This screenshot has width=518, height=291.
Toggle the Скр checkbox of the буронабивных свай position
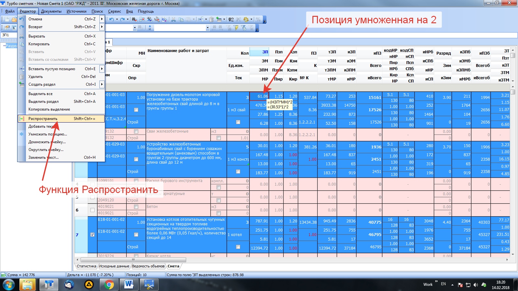(136, 159)
